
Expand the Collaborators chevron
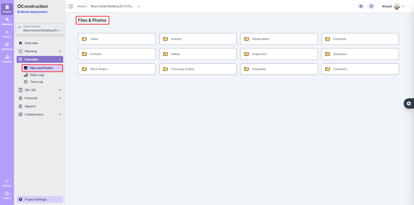click(60, 114)
